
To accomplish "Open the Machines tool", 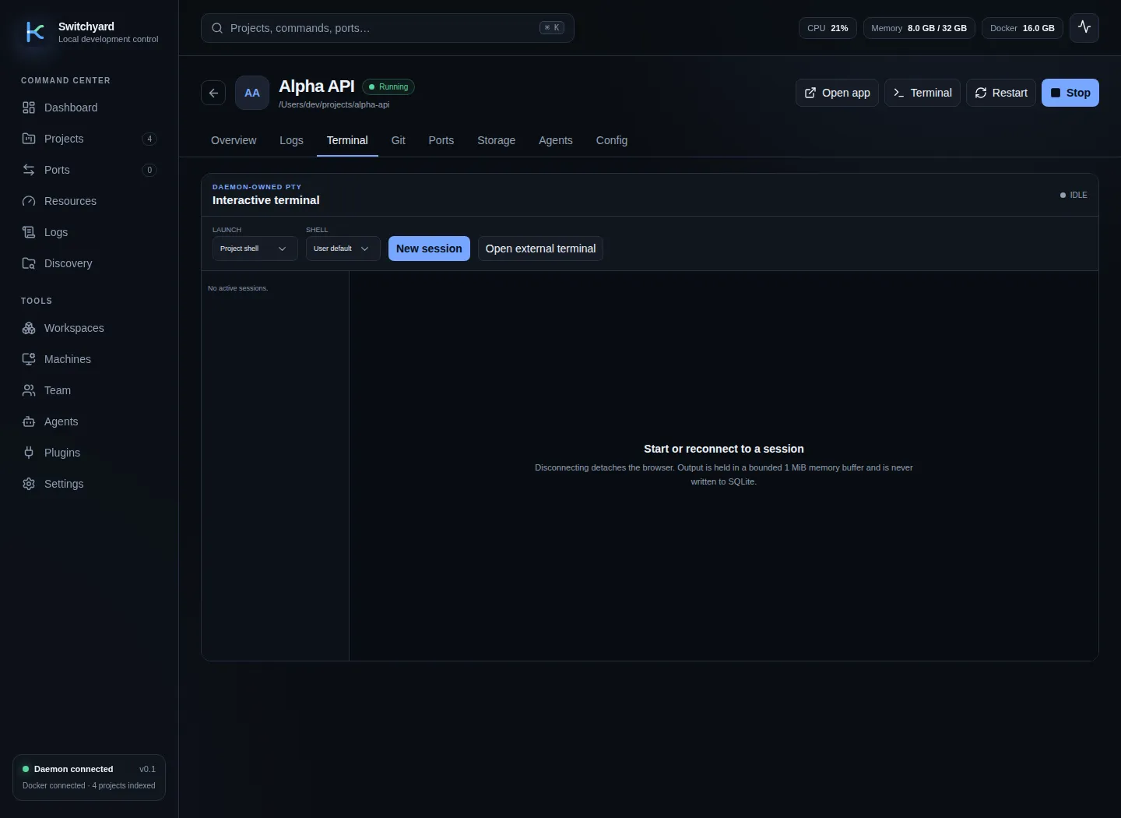I will (89, 359).
